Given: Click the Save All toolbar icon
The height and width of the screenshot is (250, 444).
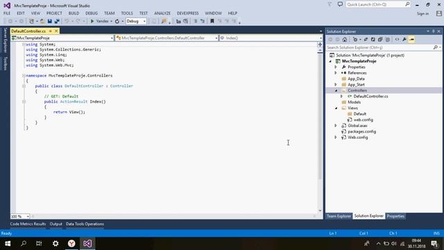Looking at the screenshot, I should pyautogui.click(x=57, y=22).
